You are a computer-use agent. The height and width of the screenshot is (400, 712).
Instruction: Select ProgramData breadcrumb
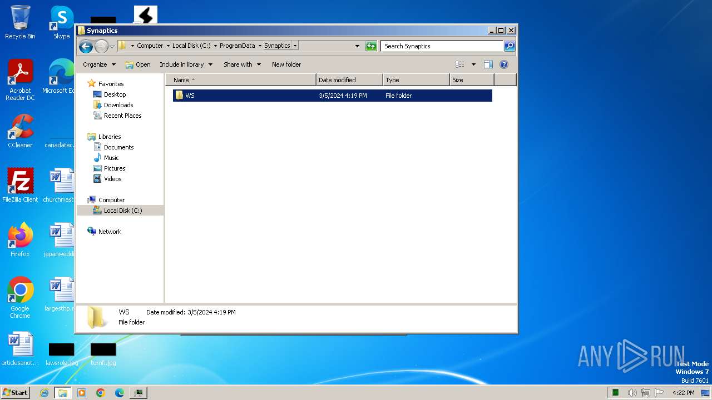point(238,46)
